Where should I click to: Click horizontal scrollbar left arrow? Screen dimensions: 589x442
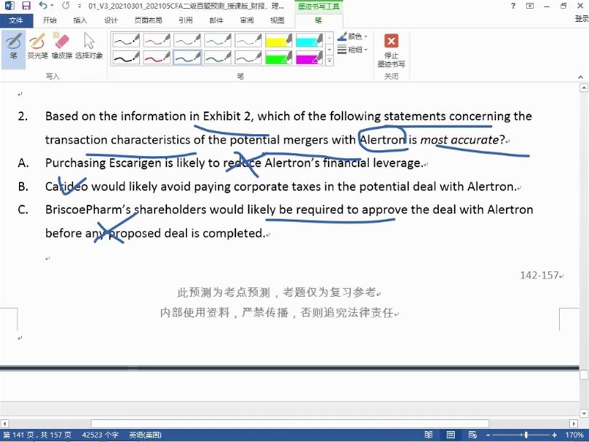coord(4,424)
